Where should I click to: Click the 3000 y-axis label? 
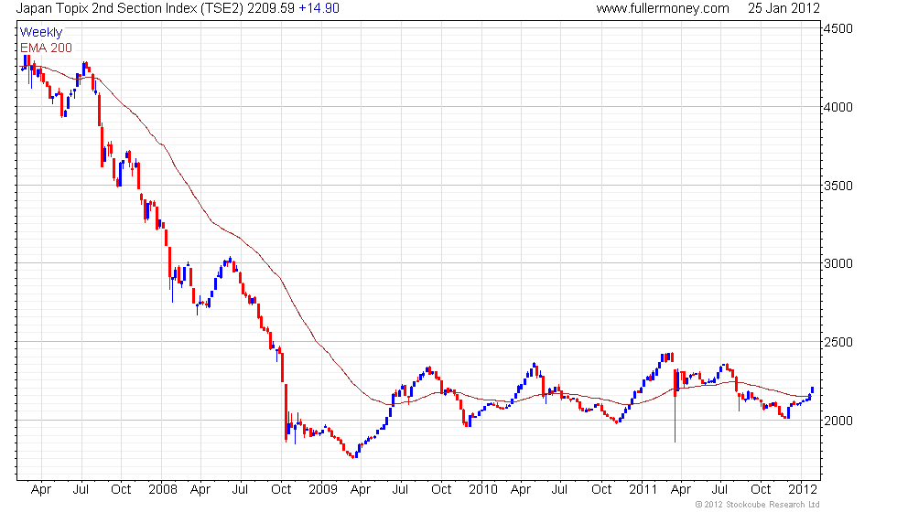pos(838,263)
